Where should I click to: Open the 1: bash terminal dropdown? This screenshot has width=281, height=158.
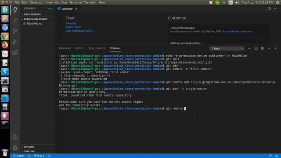click(227, 48)
